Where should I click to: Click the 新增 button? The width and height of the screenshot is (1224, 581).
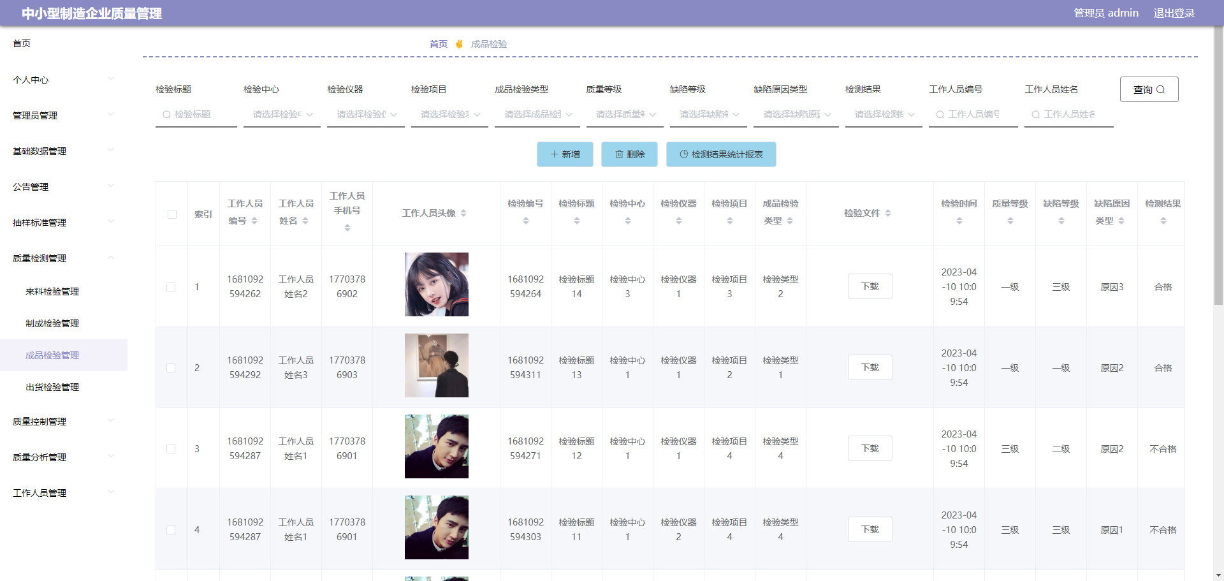click(x=565, y=154)
